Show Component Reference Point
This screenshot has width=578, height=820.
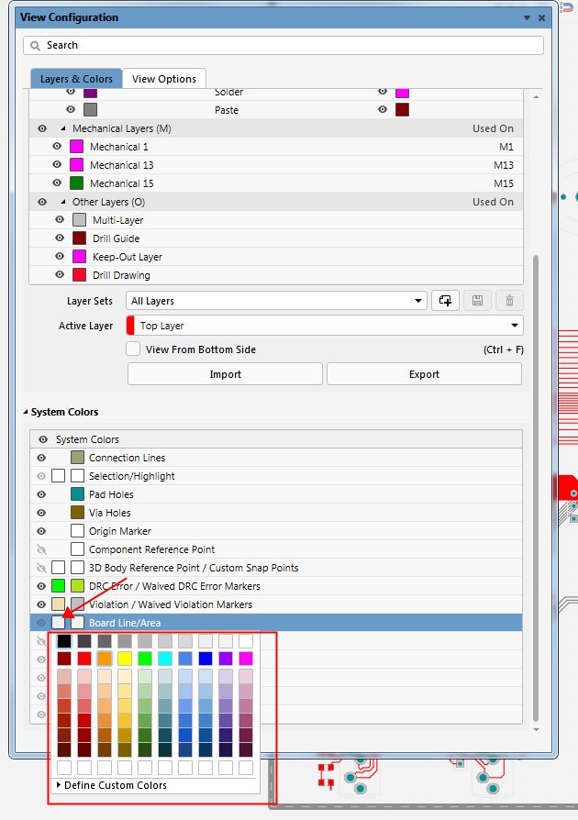click(x=41, y=549)
